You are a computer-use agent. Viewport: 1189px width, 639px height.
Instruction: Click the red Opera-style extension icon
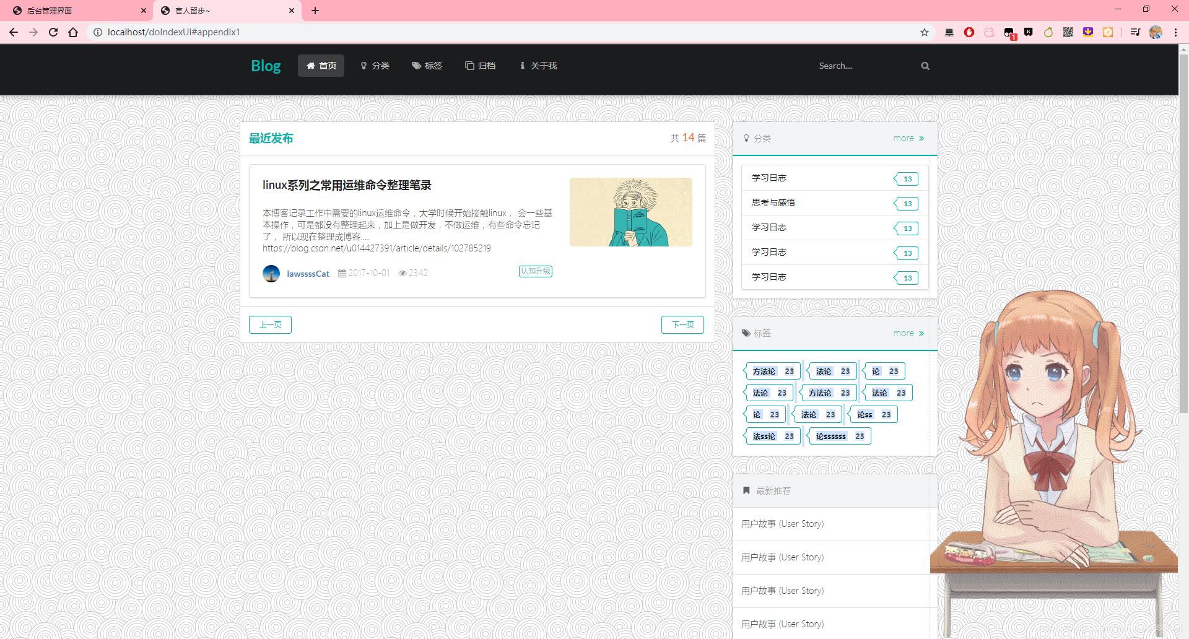point(969,32)
